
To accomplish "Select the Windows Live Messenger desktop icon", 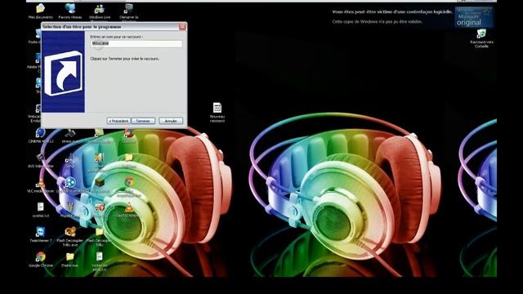I will 100,11.
